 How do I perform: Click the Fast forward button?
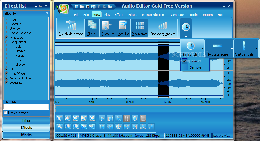pos(127,127)
